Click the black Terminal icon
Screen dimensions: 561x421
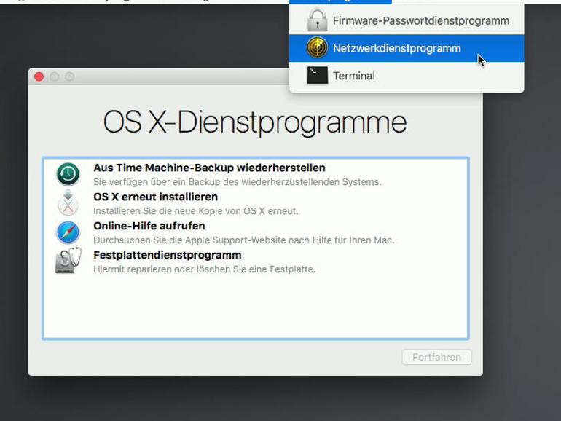(x=317, y=75)
